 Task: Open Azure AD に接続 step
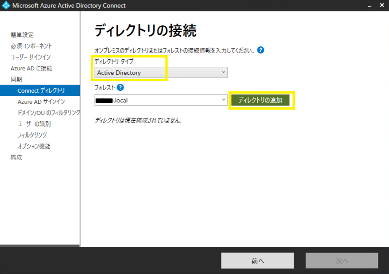point(31,68)
